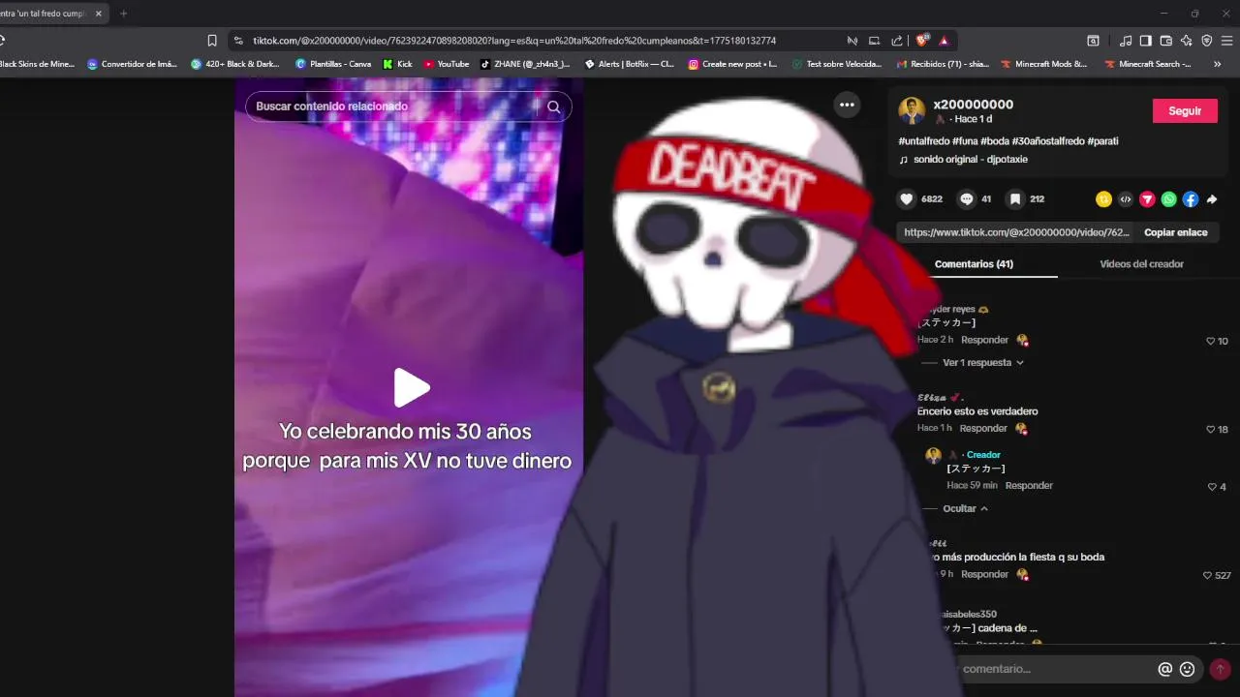
Task: Open the x200000000 username link
Action: (973, 105)
